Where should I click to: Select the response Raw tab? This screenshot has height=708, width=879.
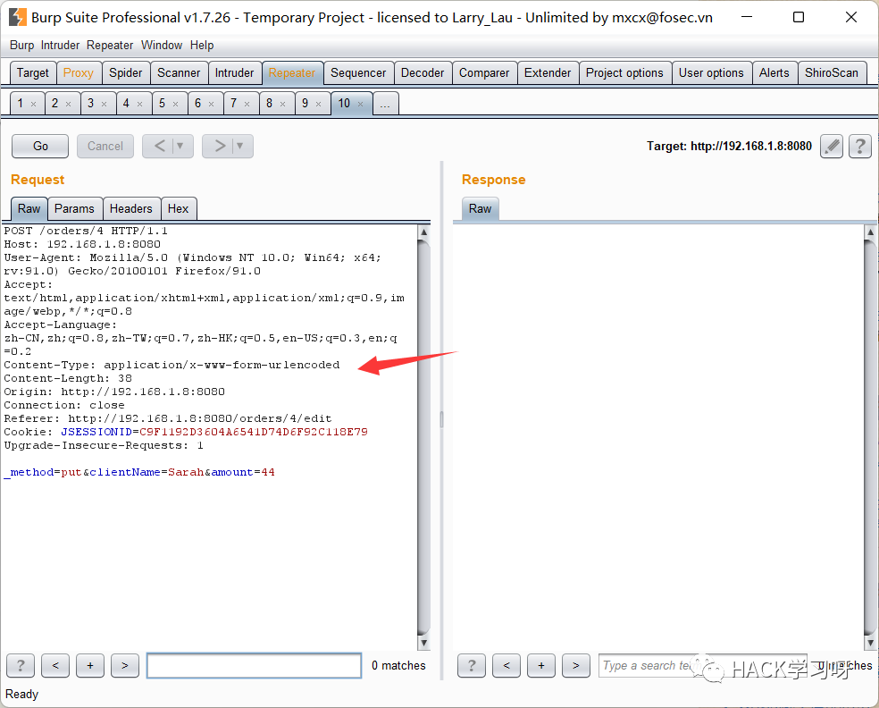pos(480,208)
